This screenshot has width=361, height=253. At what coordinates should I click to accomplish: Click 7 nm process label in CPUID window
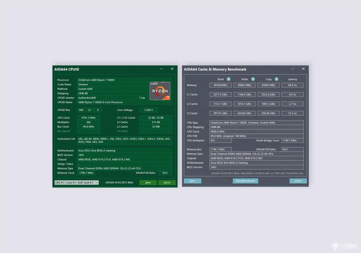click(142, 98)
